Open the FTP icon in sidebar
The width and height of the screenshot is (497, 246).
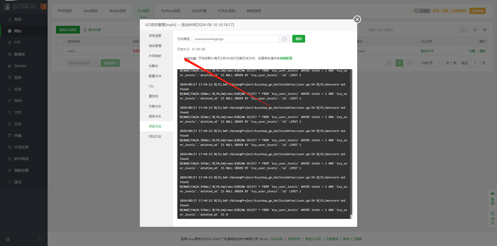pos(10,43)
